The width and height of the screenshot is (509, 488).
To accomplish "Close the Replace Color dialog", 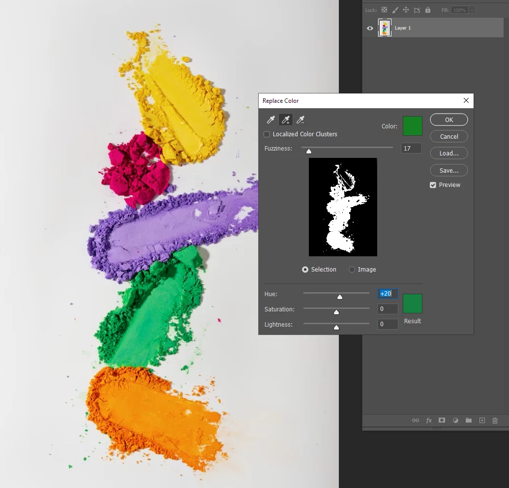I will point(466,101).
